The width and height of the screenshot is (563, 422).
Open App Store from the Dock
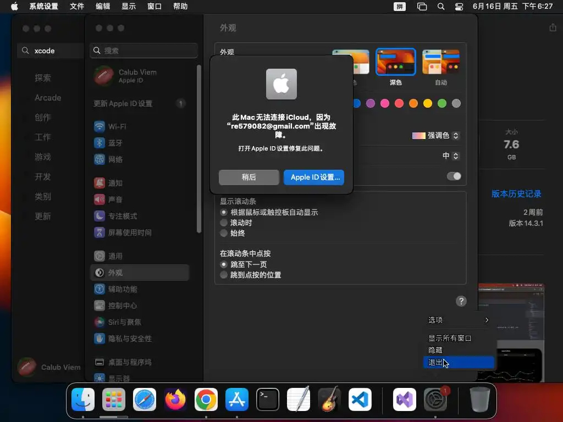tap(237, 399)
